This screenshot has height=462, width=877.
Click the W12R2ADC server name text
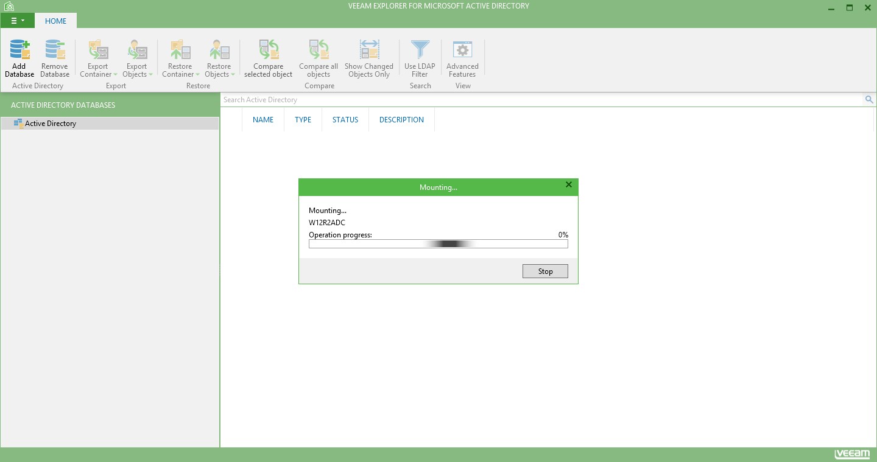pyautogui.click(x=327, y=223)
